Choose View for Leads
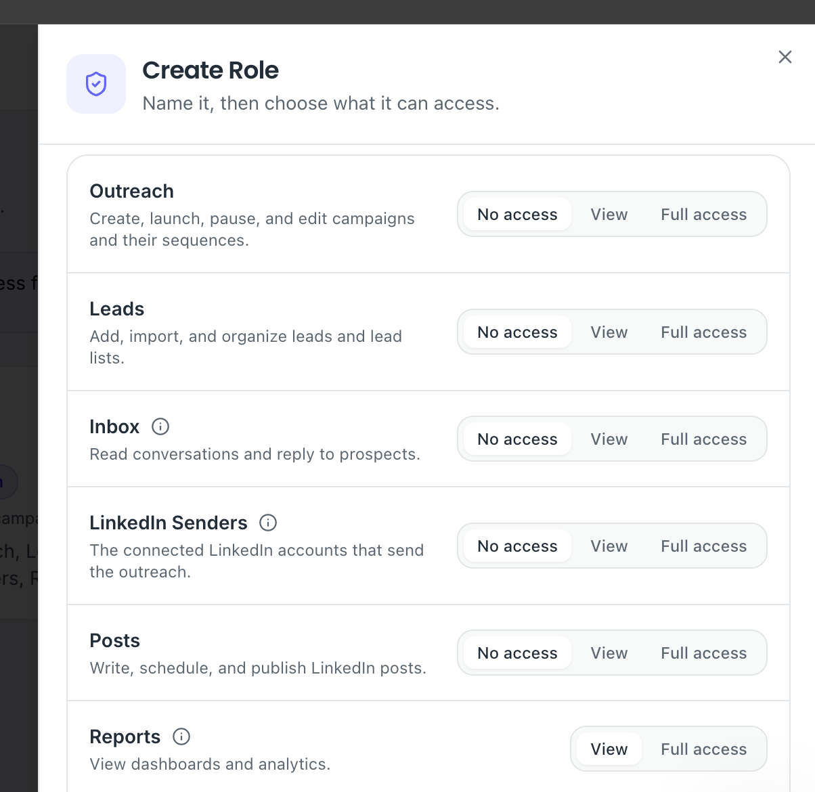This screenshot has width=815, height=792. coord(609,332)
